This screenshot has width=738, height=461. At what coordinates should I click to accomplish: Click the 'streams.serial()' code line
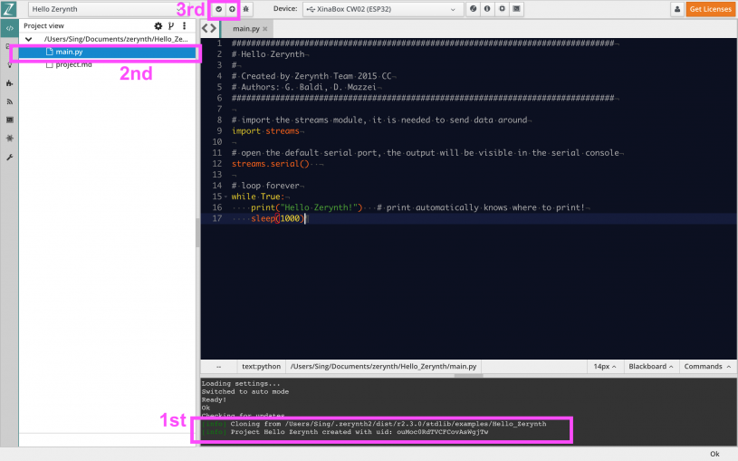(x=270, y=164)
